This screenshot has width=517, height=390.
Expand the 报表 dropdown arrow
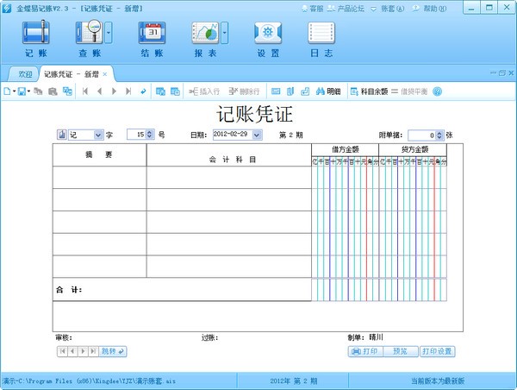pyautogui.click(x=224, y=35)
